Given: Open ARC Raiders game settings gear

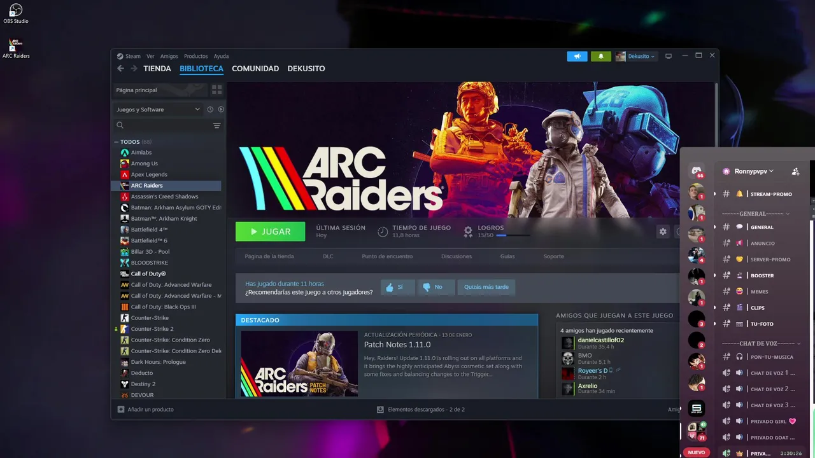Looking at the screenshot, I should (663, 232).
